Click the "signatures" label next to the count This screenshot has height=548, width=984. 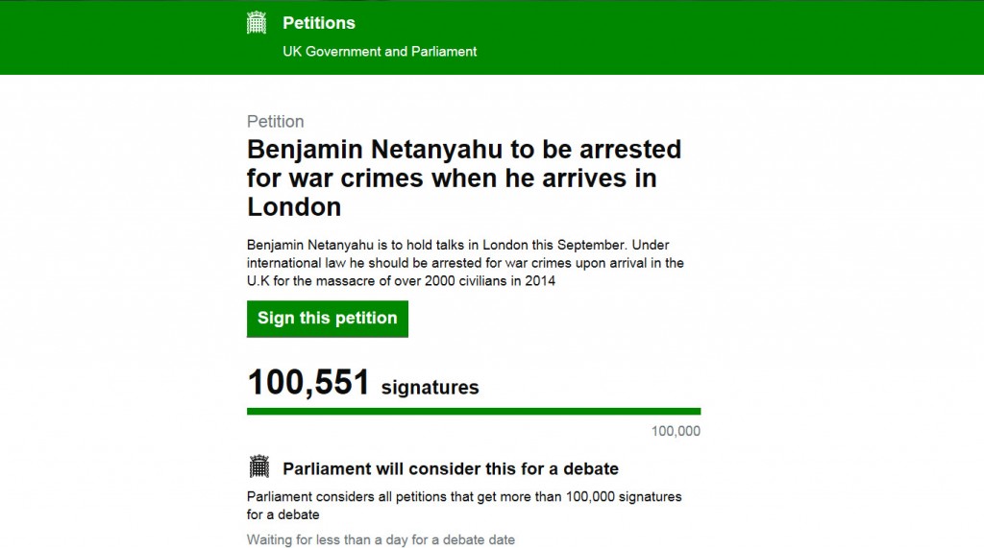[x=430, y=388]
